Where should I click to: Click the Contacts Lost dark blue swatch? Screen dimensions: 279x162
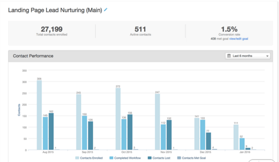150,158
